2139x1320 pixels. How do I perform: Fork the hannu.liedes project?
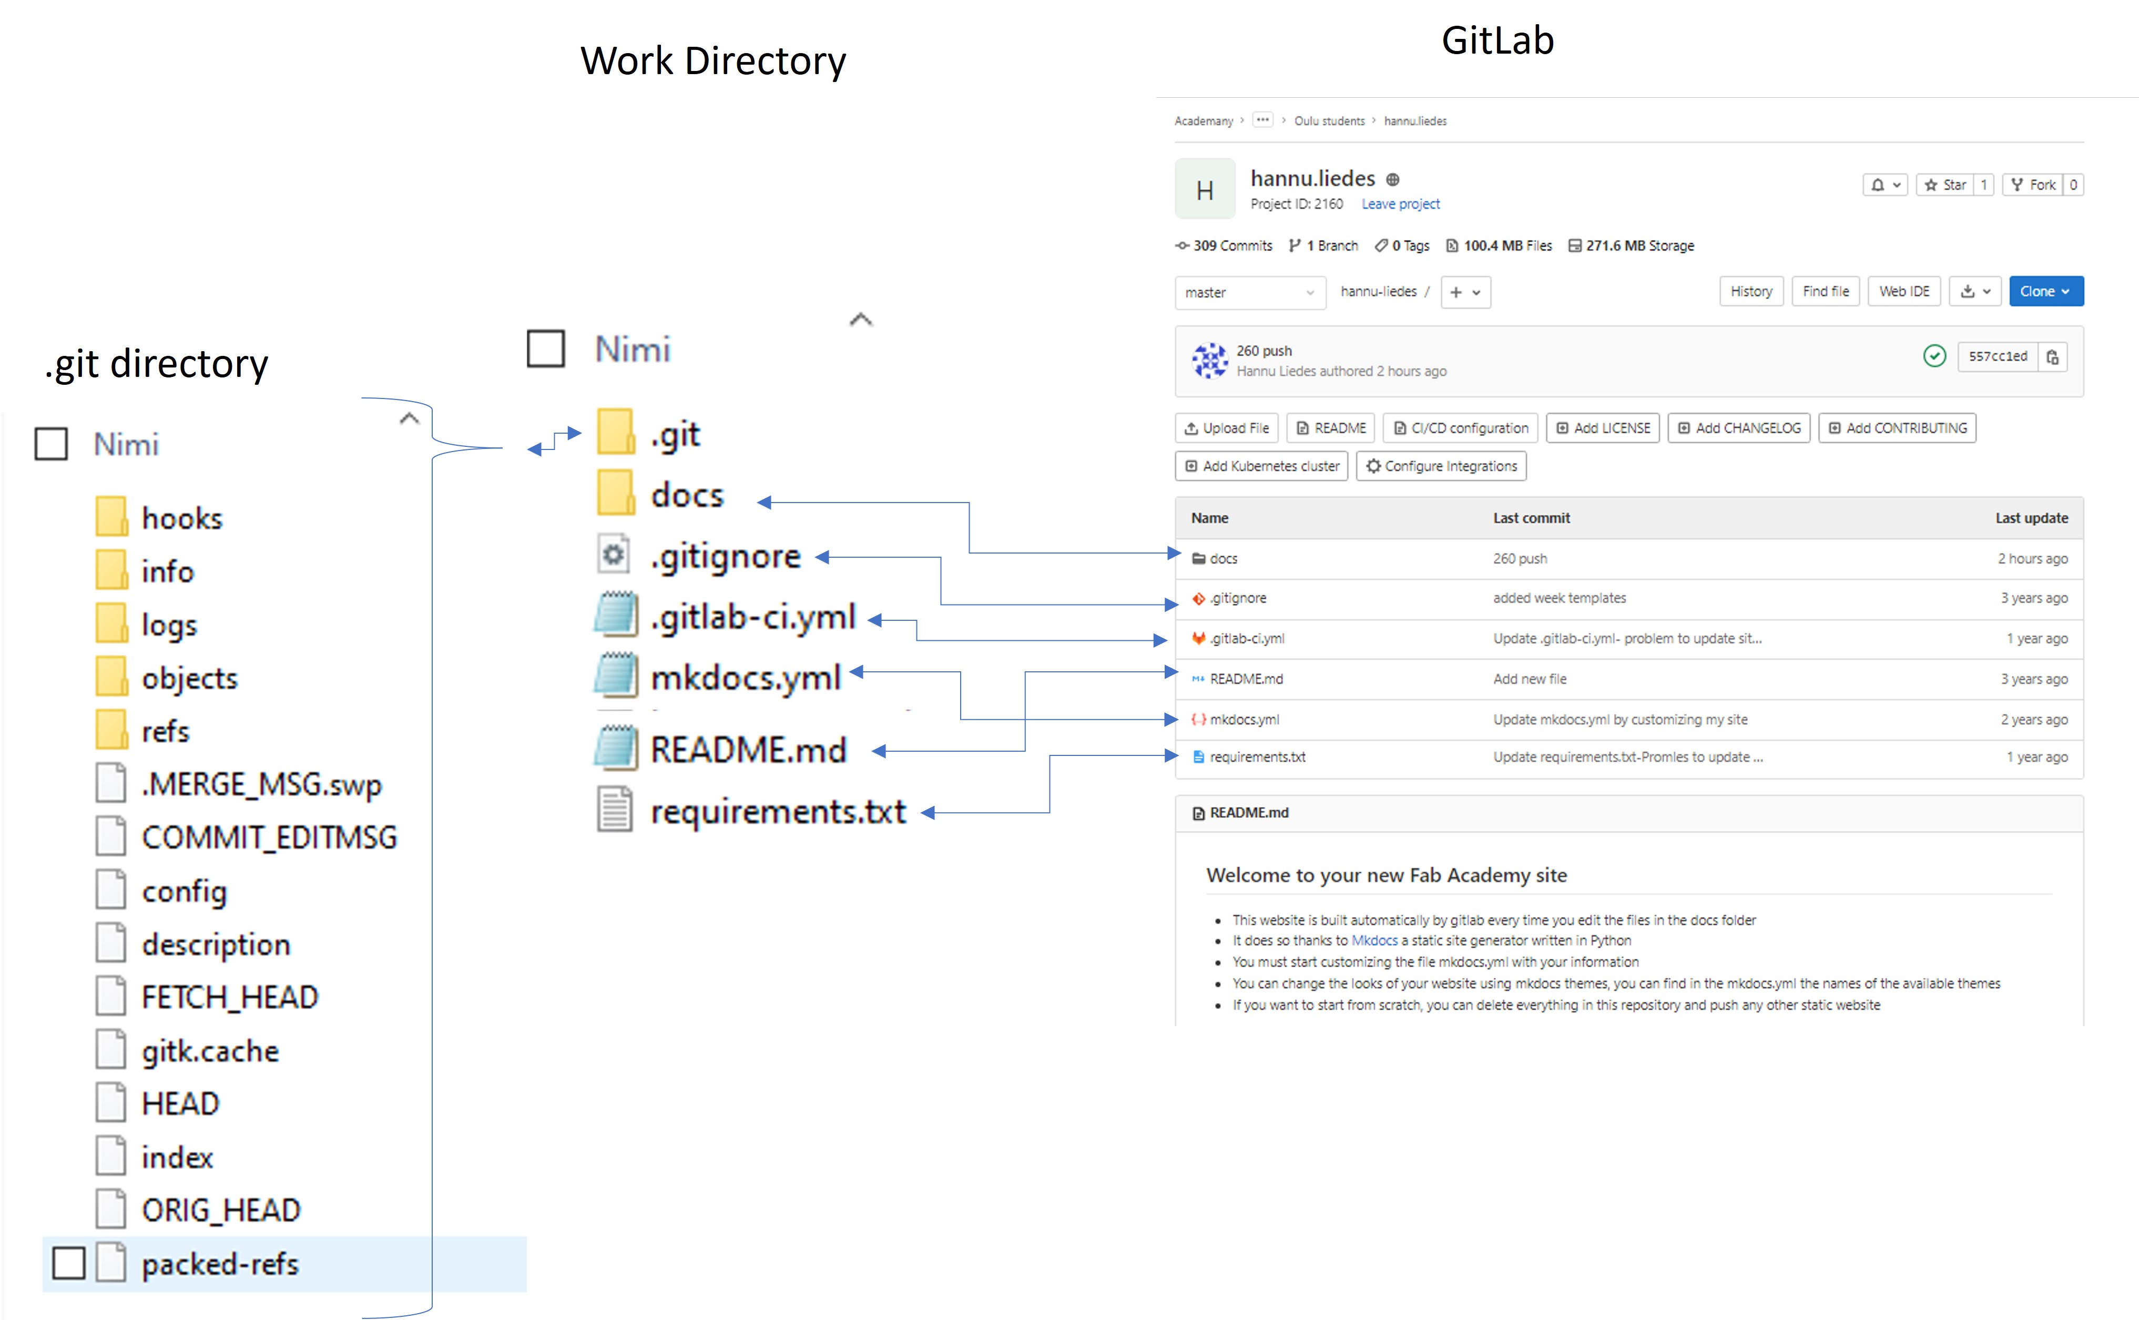pyautogui.click(x=2032, y=185)
